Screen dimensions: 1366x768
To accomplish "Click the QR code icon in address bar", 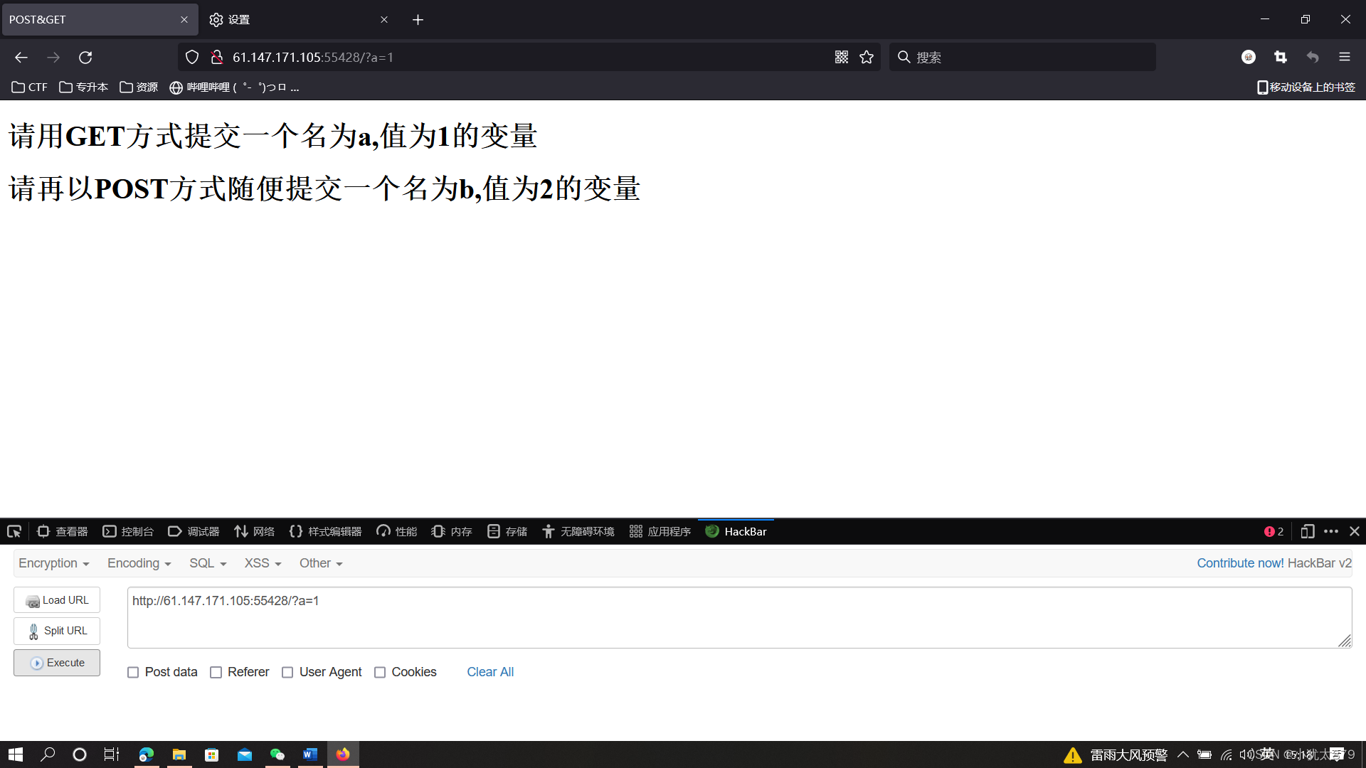I will click(x=842, y=57).
